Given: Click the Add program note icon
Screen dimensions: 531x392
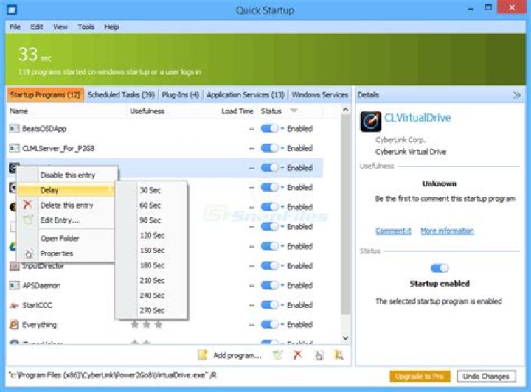Looking at the screenshot, I should pos(203,355).
